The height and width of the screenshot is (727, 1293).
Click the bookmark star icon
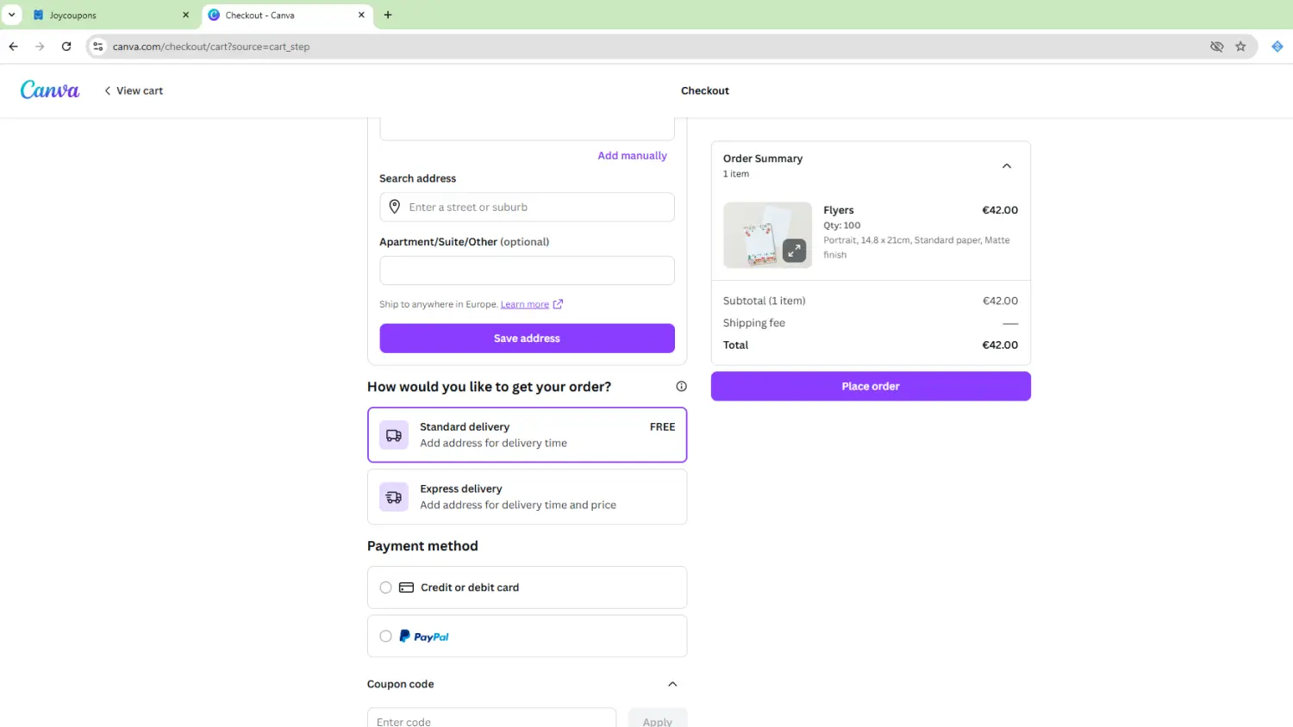coord(1240,47)
